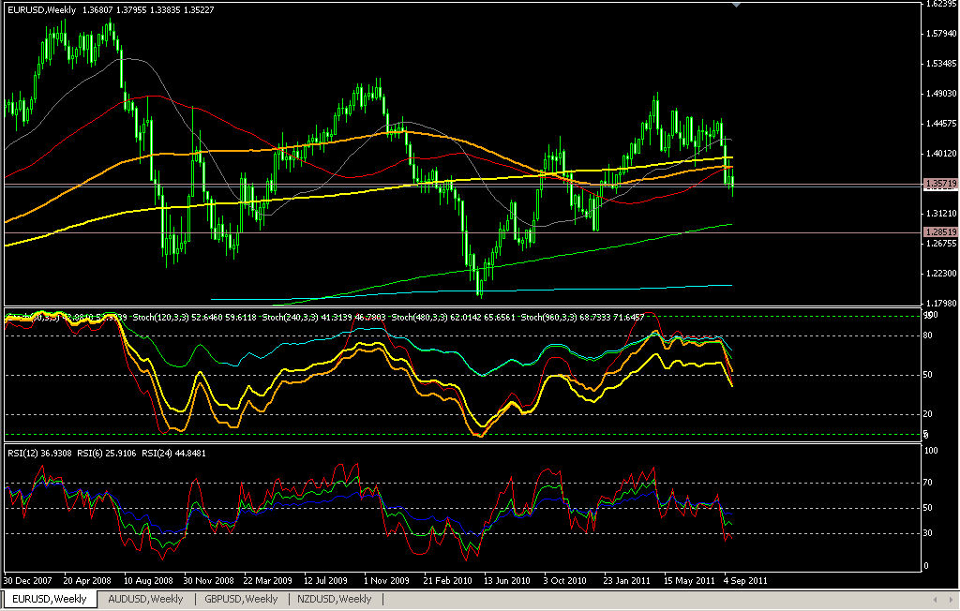Click the active EURUSD,Weekly tab
Viewport: 960px width, 611px height.
click(52, 599)
